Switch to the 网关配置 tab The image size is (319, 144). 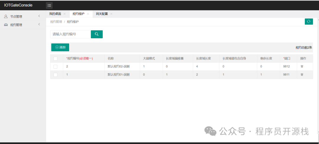102,14
